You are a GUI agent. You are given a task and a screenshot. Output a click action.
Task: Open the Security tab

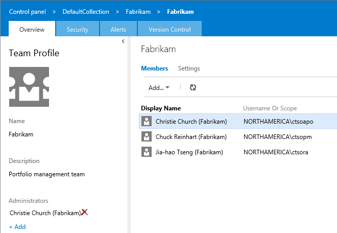(x=78, y=29)
